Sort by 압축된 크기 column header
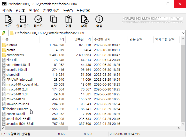The height and width of the screenshot is (137, 186). coord(79,39)
